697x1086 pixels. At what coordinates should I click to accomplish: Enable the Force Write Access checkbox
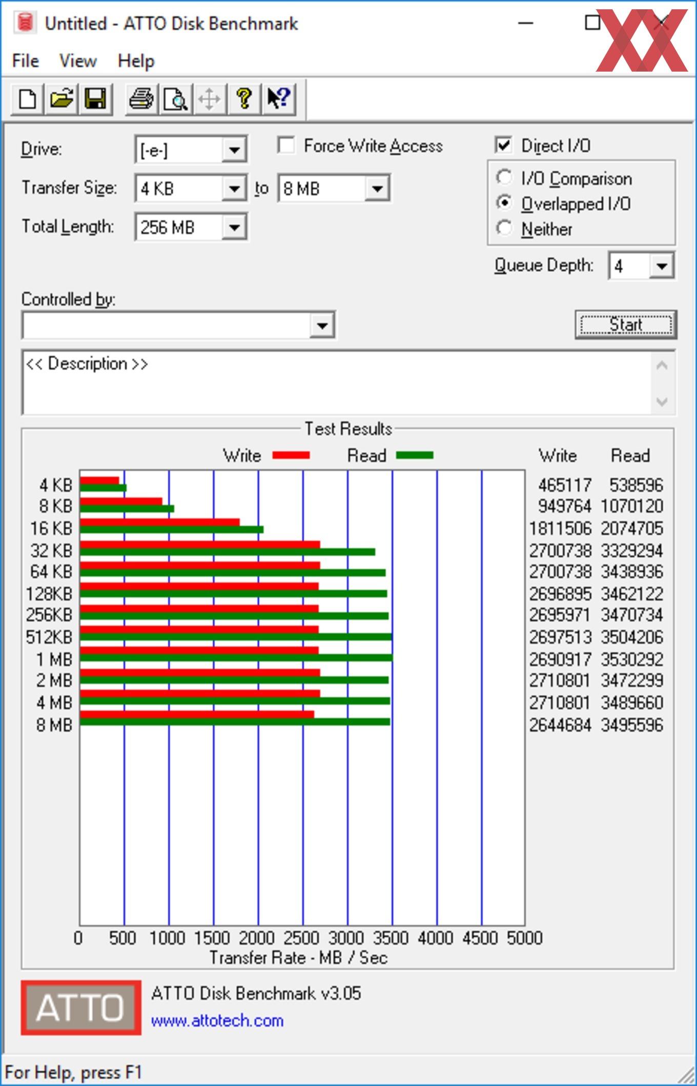pos(286,145)
